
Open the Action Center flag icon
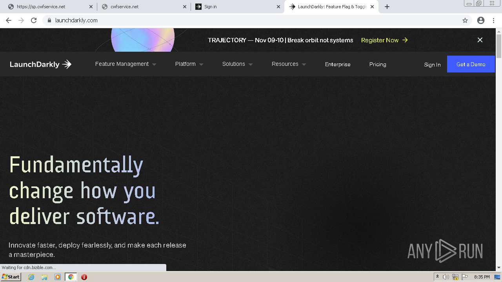point(465,277)
